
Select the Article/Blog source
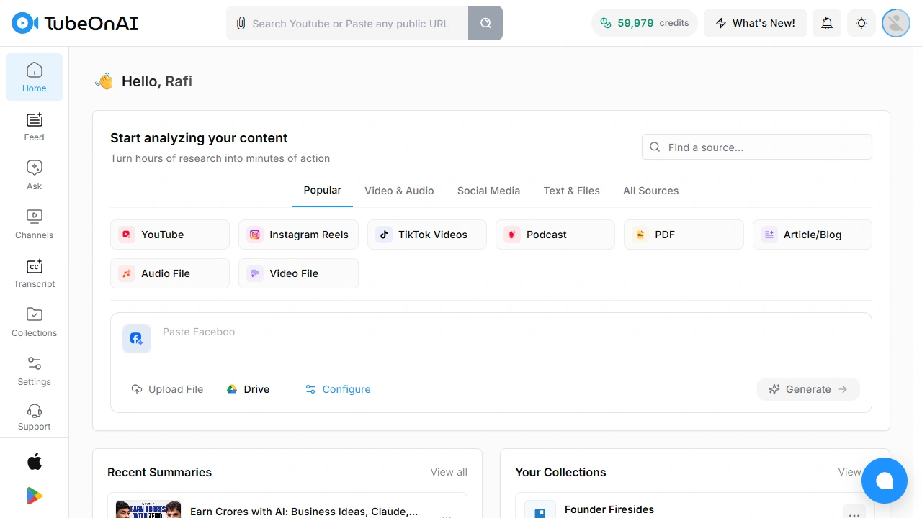(813, 235)
